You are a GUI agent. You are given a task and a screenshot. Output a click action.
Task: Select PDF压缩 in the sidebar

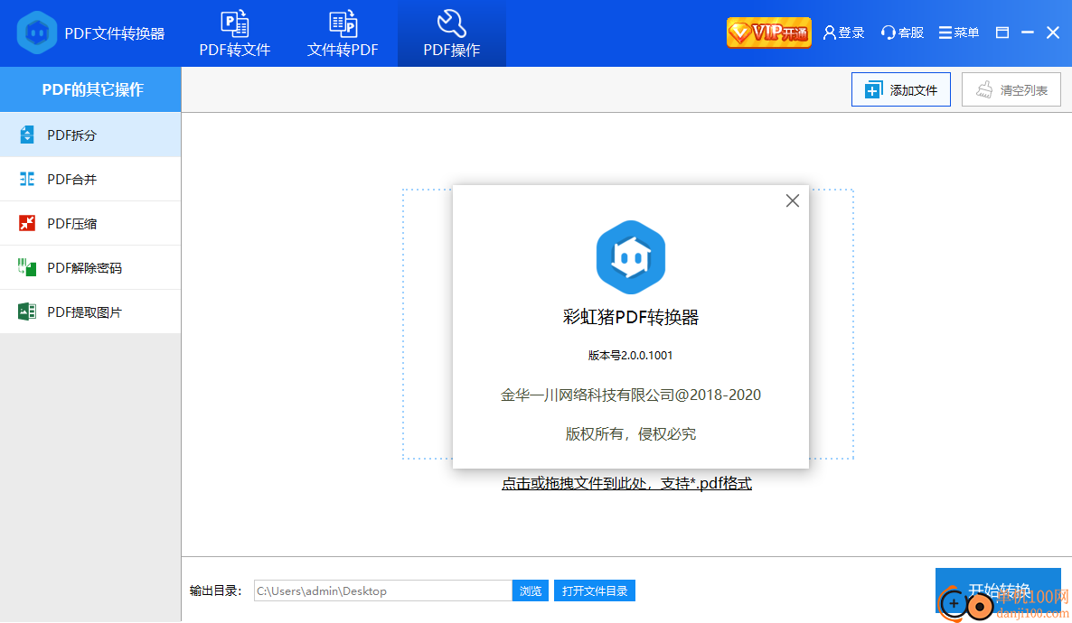pos(90,223)
